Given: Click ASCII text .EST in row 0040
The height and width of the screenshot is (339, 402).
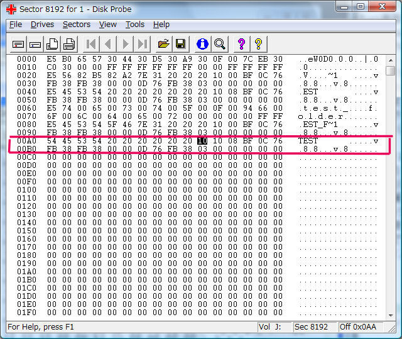Looking at the screenshot, I should coord(308,92).
